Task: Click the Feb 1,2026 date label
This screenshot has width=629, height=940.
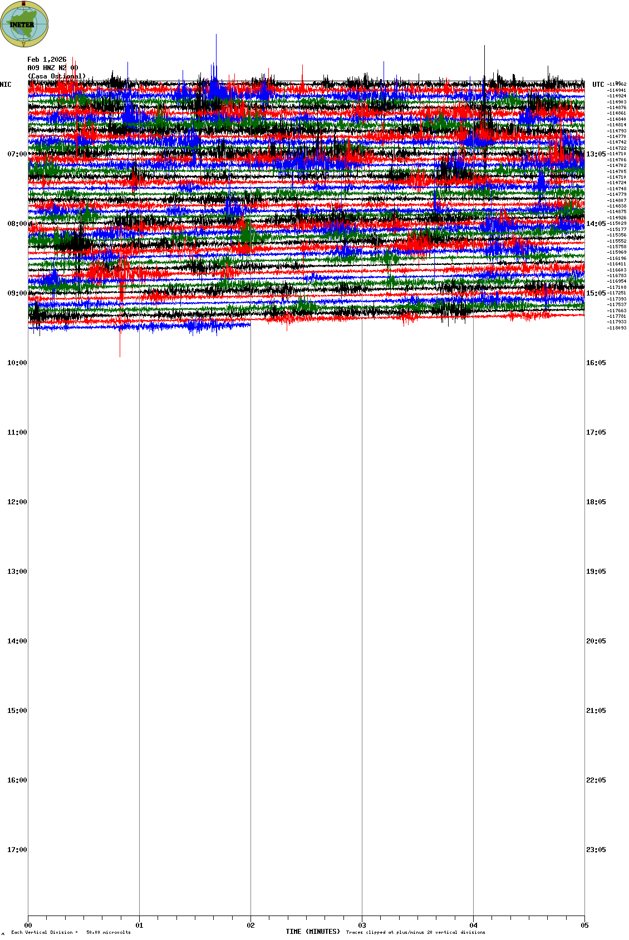Action: click(x=47, y=60)
